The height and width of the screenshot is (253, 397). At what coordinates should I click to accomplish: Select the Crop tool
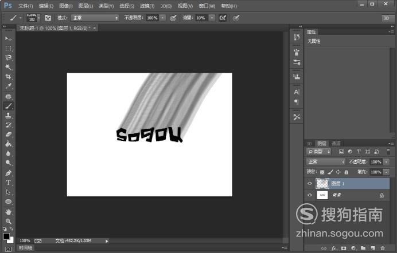(9, 77)
